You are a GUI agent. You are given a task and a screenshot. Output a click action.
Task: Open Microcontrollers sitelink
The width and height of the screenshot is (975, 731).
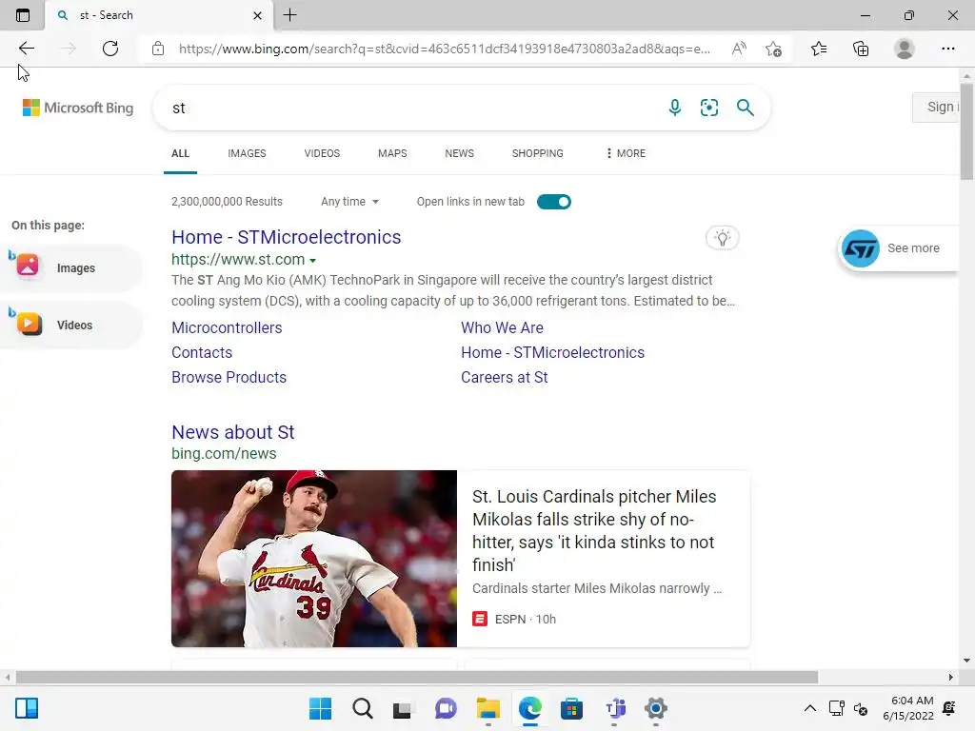227,327
